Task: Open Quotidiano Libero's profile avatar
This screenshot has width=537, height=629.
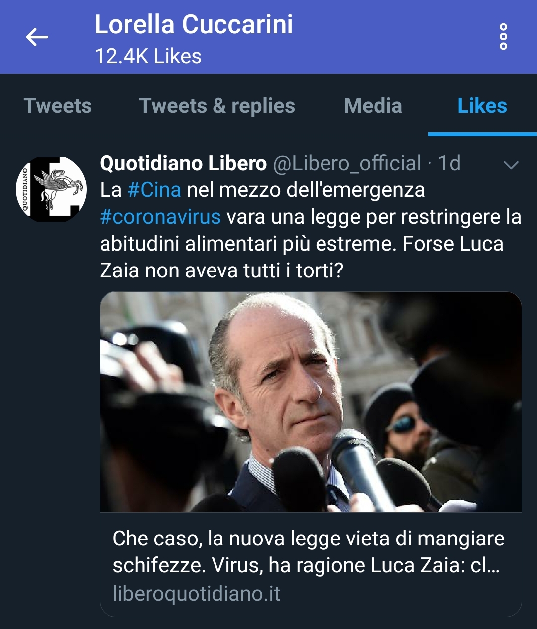Action: point(51,189)
